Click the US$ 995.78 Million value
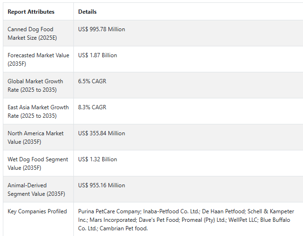 tap(102, 29)
